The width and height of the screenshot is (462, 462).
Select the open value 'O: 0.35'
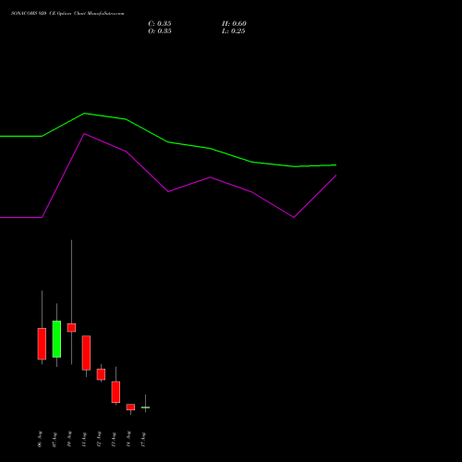(x=160, y=31)
